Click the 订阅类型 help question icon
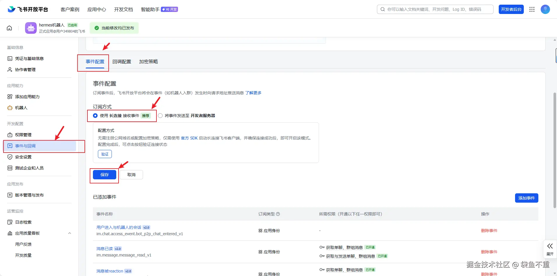 [278, 214]
